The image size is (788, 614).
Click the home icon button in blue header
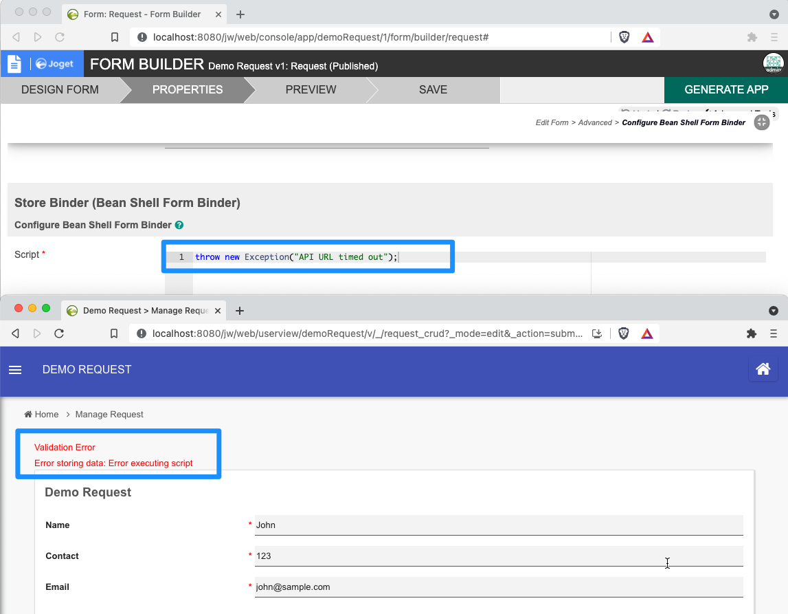pos(763,369)
